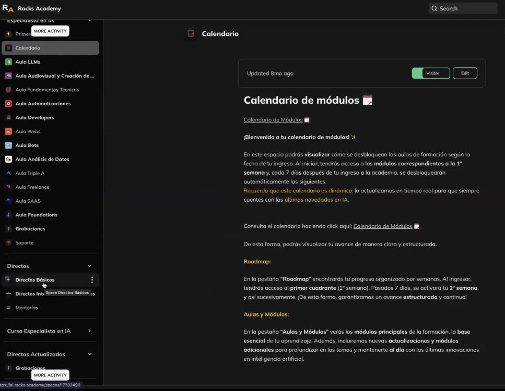Click the Aula Automatizaciones icon
505x391 pixels.
pos(8,104)
